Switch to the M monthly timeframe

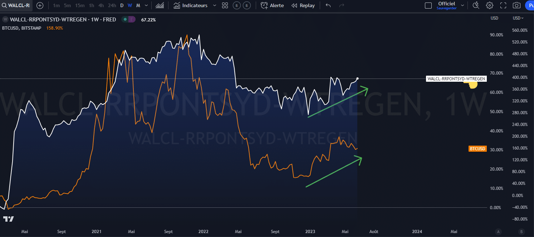coord(138,5)
